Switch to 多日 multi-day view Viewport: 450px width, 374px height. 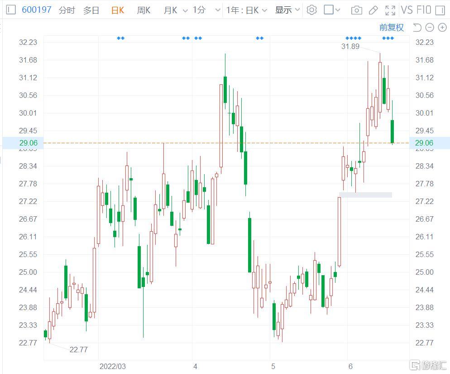pos(91,10)
